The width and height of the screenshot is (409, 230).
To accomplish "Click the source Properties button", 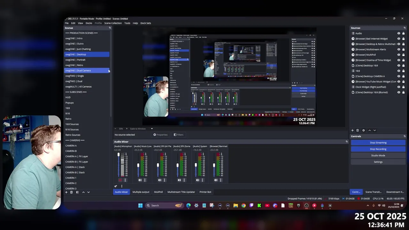I will (160, 135).
